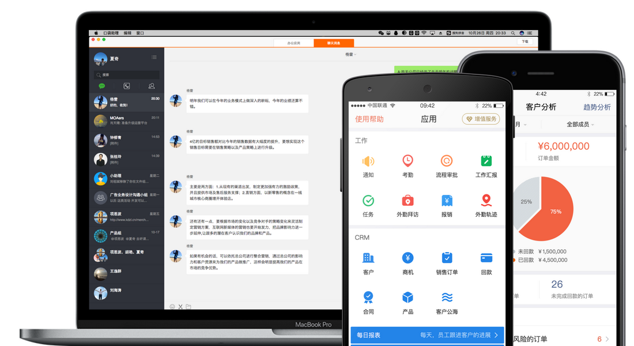Screen dimensions: 634x346
Task: Open the 编辑 menu in menu bar
Action: click(x=127, y=33)
